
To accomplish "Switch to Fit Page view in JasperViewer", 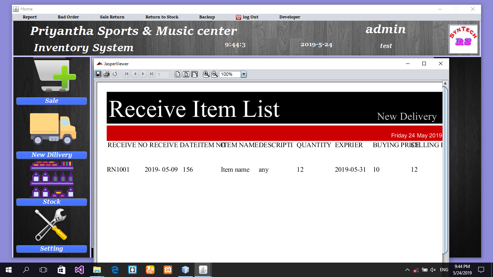I will pyautogui.click(x=186, y=74).
